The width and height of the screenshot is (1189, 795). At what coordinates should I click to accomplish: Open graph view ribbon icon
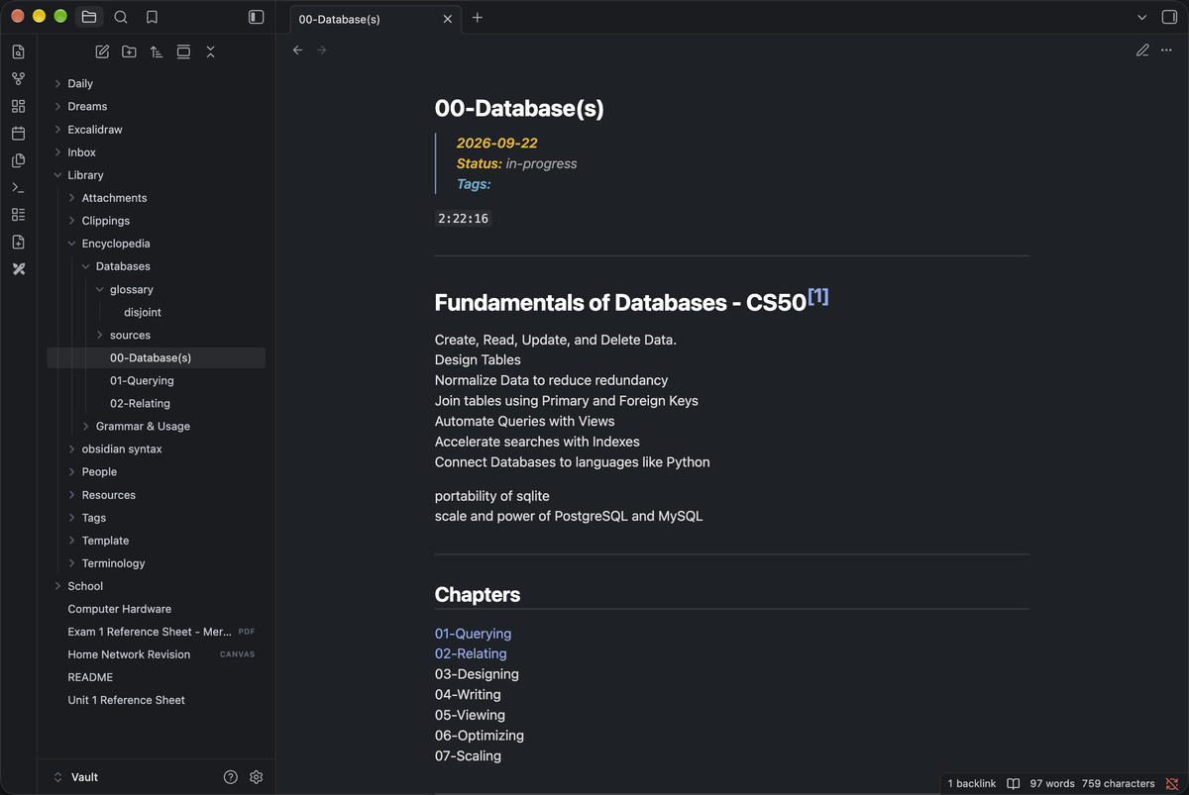click(x=18, y=79)
